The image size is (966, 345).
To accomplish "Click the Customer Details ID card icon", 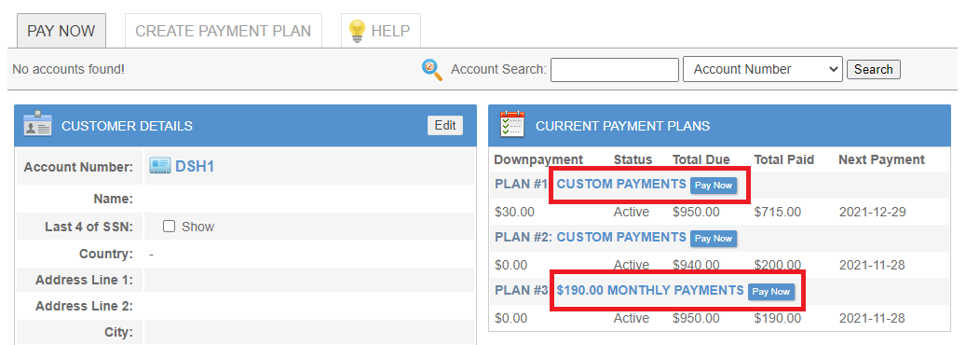I will (x=37, y=124).
